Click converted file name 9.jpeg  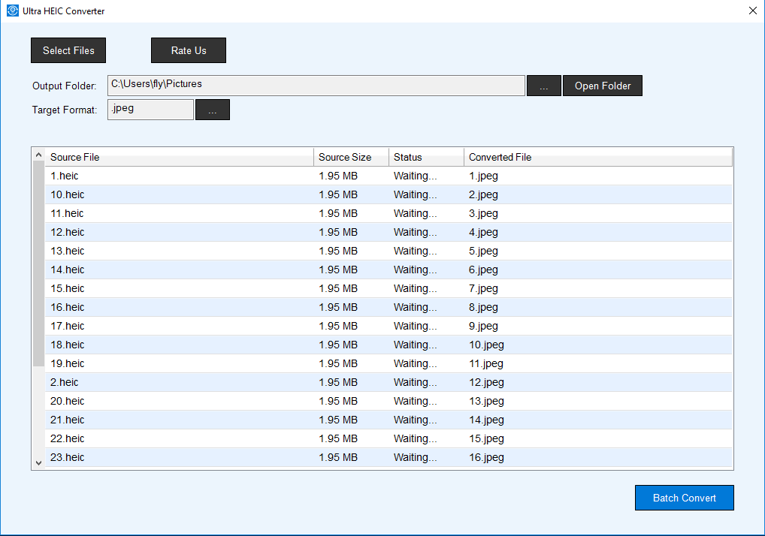[x=483, y=326]
